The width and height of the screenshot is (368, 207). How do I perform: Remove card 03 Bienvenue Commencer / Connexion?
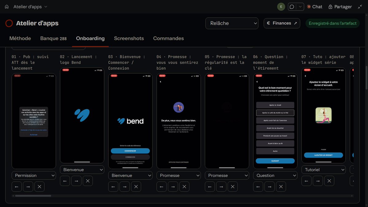pos(136,186)
